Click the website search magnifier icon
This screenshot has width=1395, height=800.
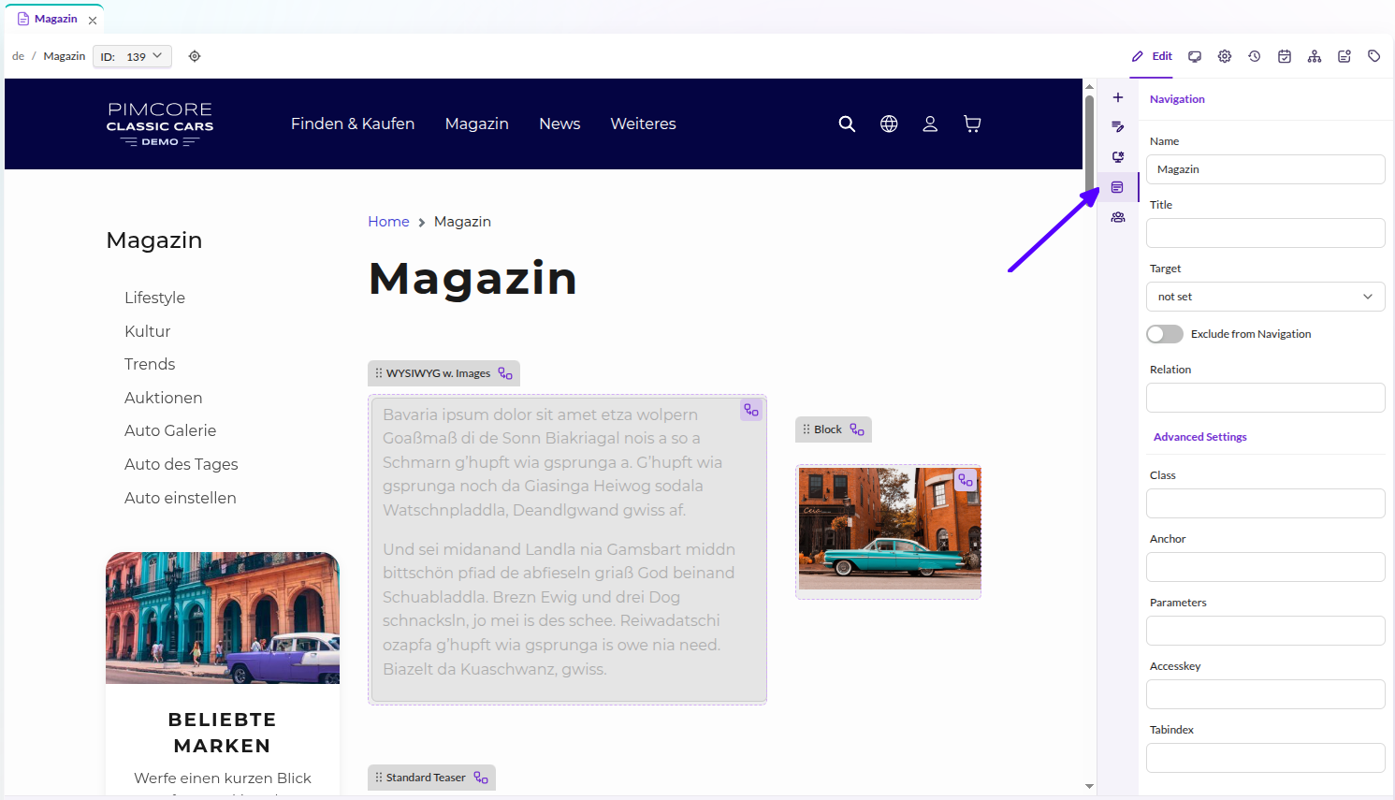[x=847, y=124]
